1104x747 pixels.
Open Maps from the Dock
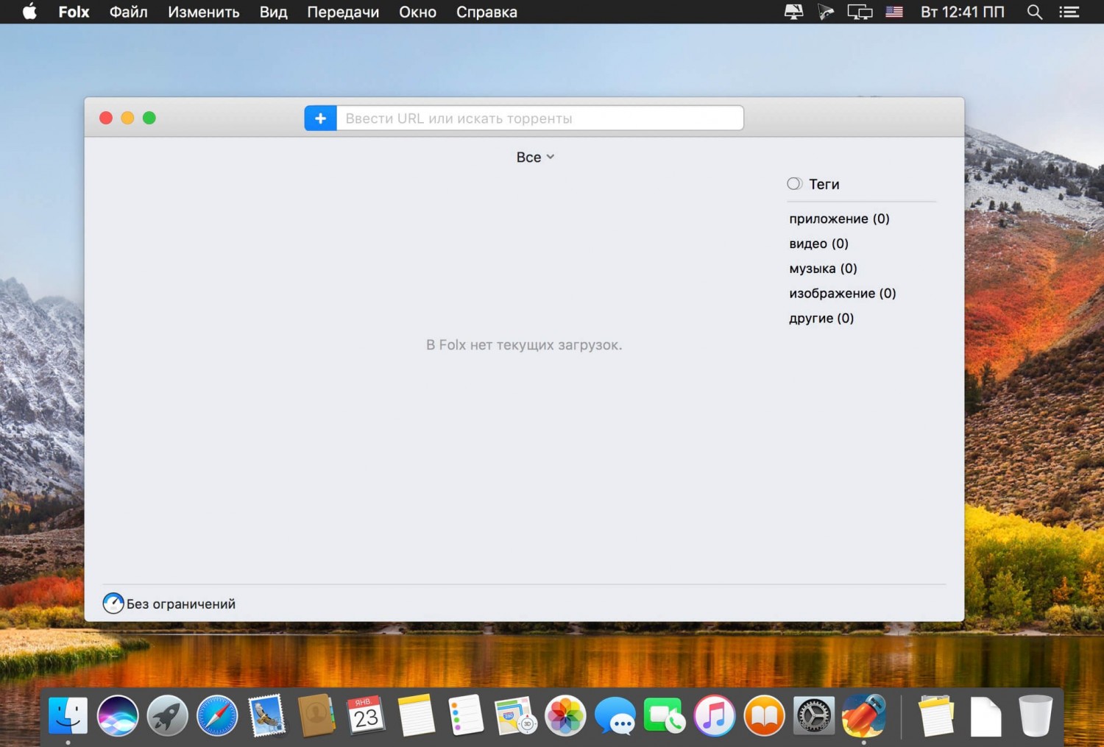(515, 715)
